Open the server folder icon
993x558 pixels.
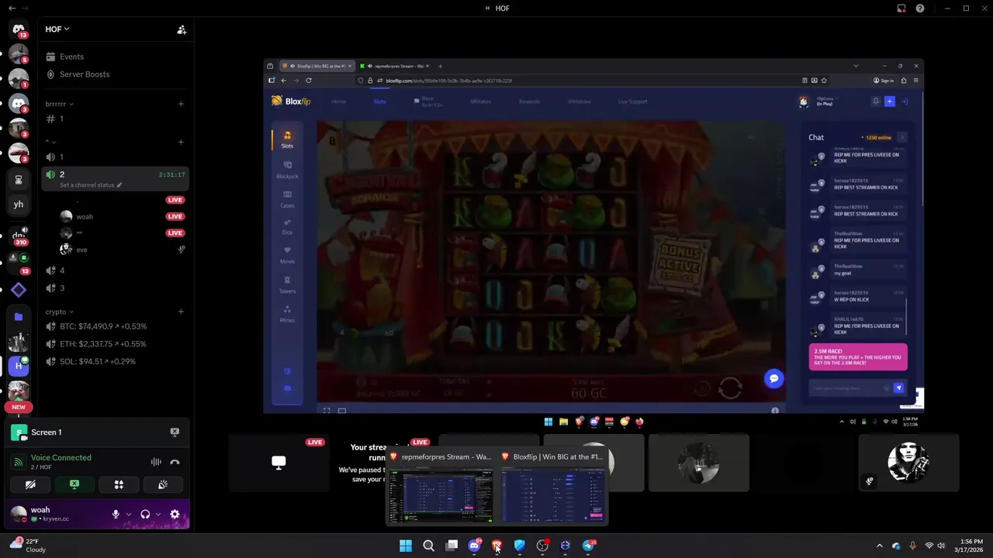pos(19,317)
